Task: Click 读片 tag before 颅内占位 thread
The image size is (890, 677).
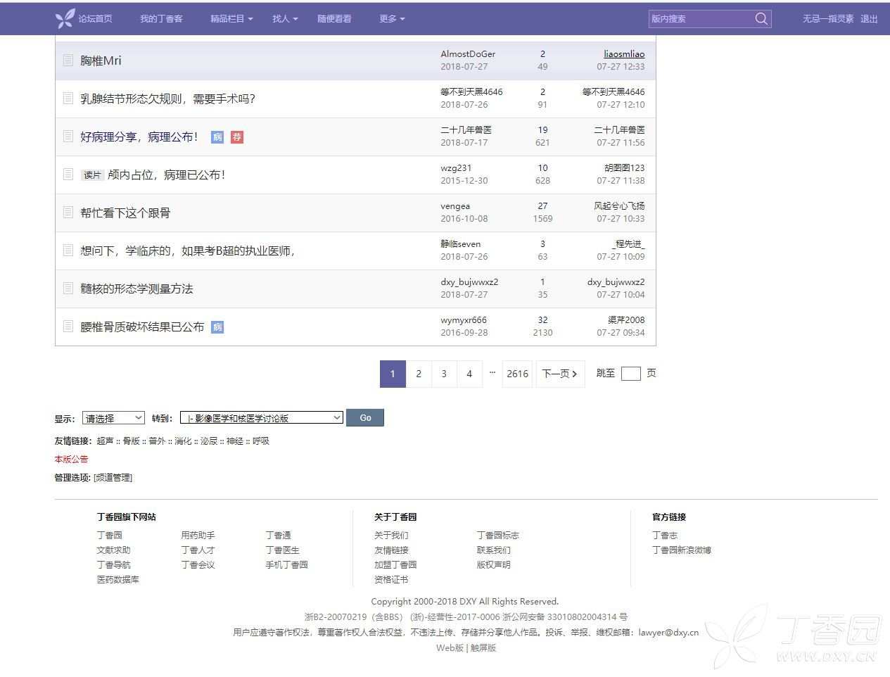Action: (92, 175)
